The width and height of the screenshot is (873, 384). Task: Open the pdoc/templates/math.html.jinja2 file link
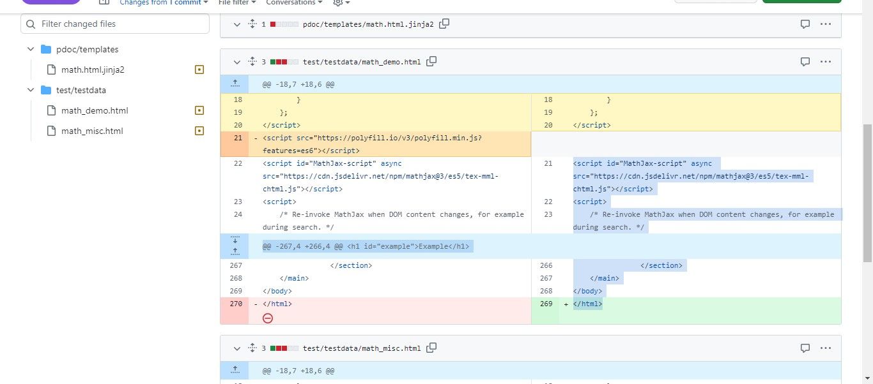(368, 24)
